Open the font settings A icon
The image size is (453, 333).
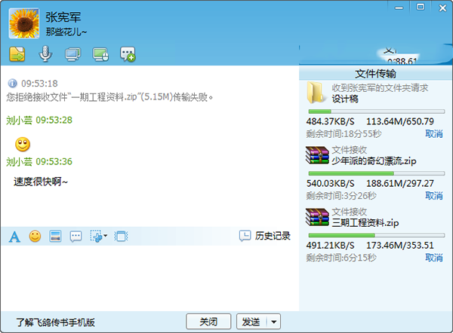pos(14,237)
